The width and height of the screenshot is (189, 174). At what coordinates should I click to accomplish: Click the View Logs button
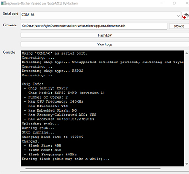click(105, 44)
